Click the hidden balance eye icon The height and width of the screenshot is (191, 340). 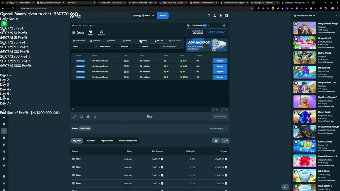coord(205,25)
